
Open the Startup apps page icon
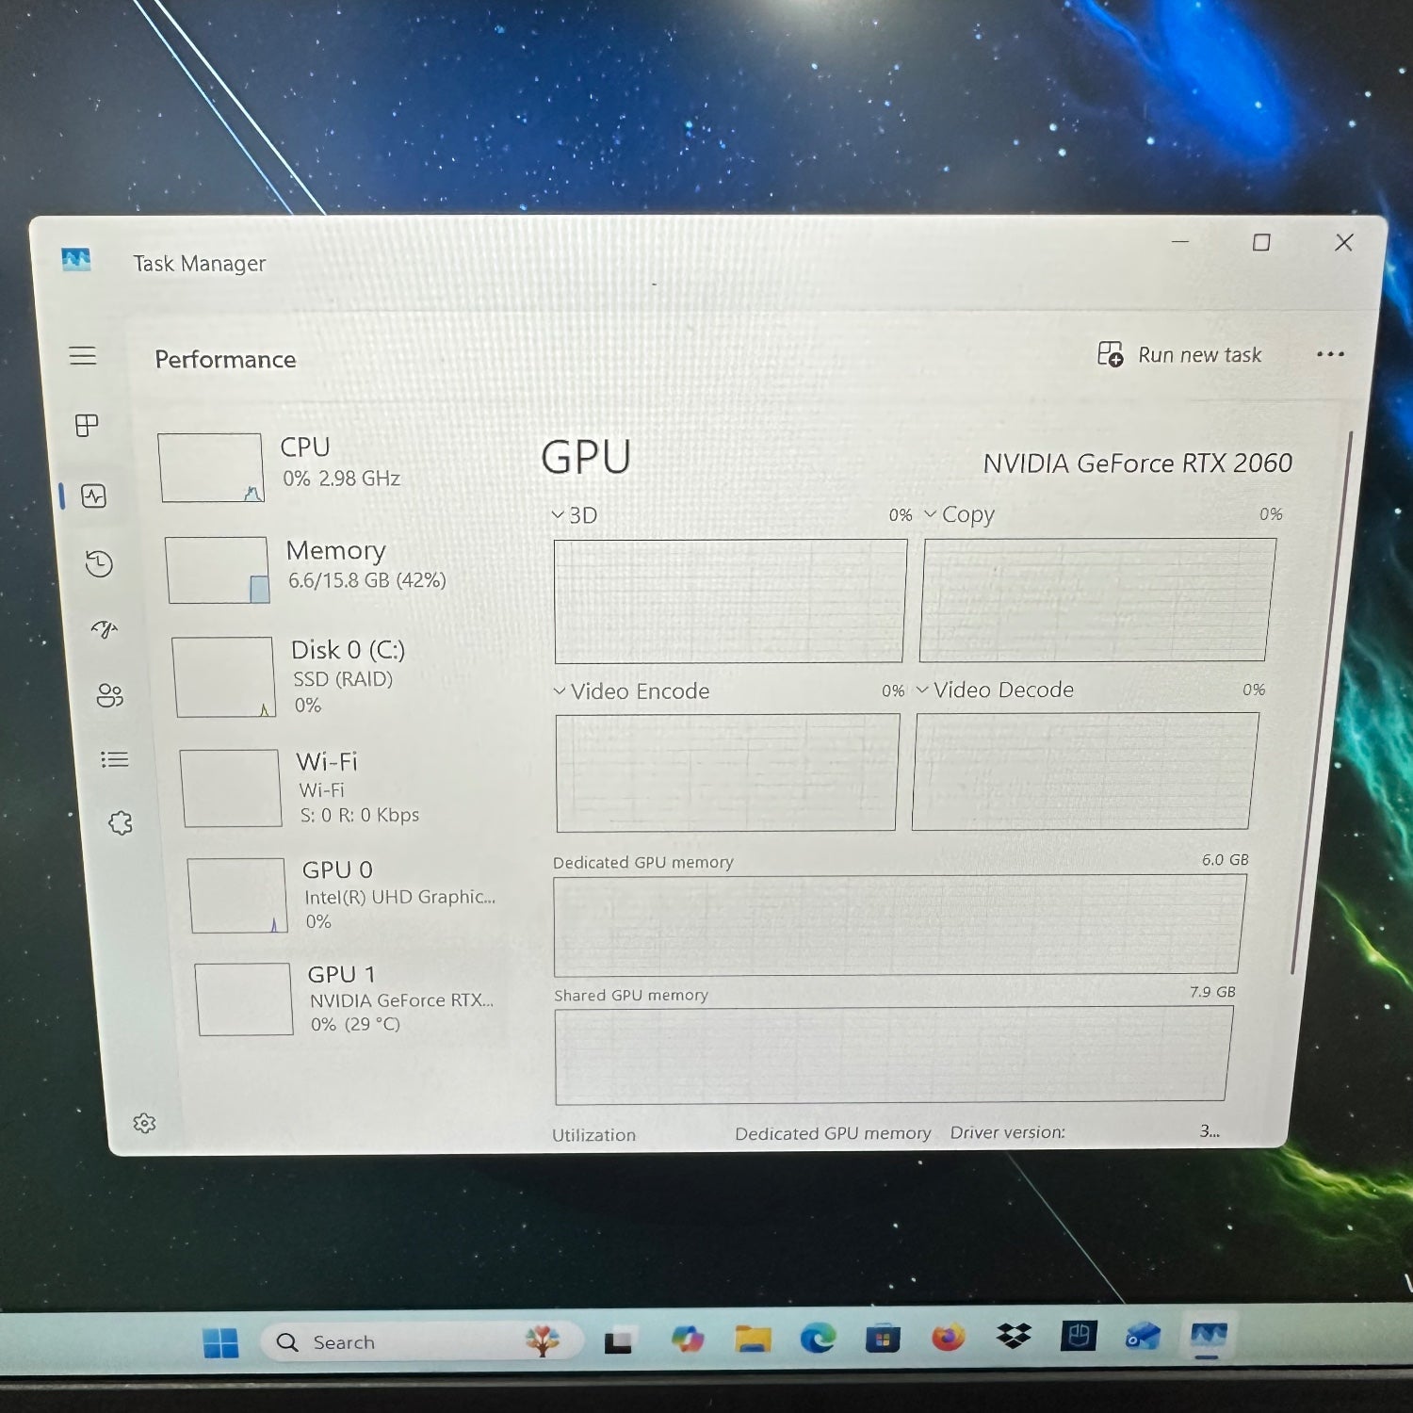[x=105, y=629]
